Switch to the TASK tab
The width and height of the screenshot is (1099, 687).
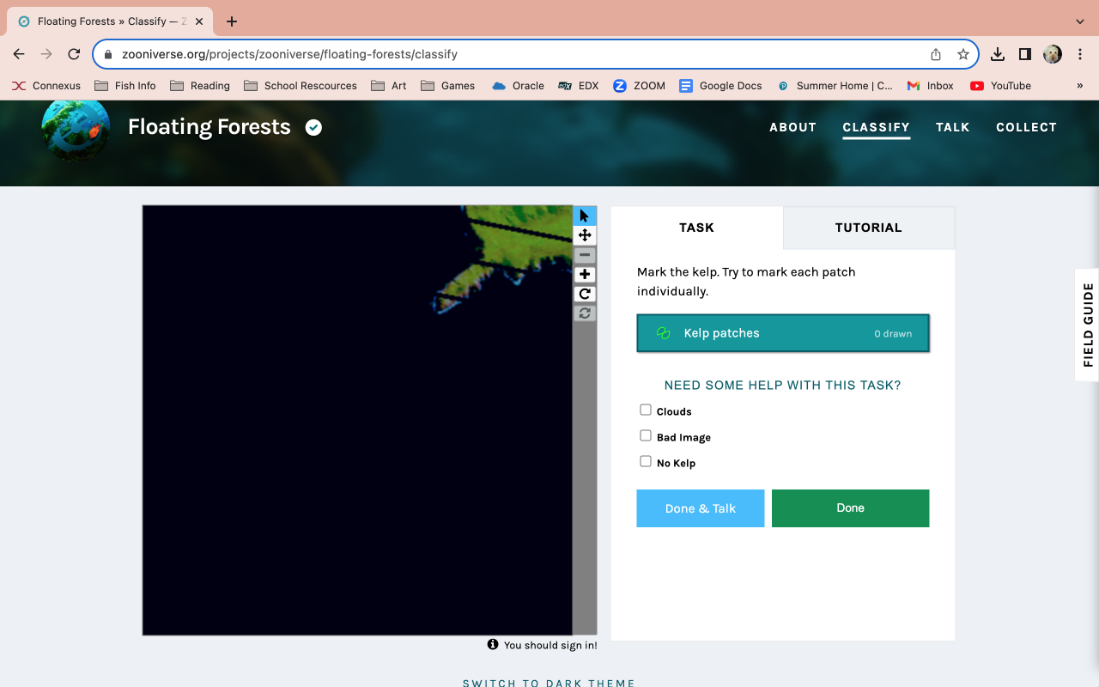click(696, 228)
